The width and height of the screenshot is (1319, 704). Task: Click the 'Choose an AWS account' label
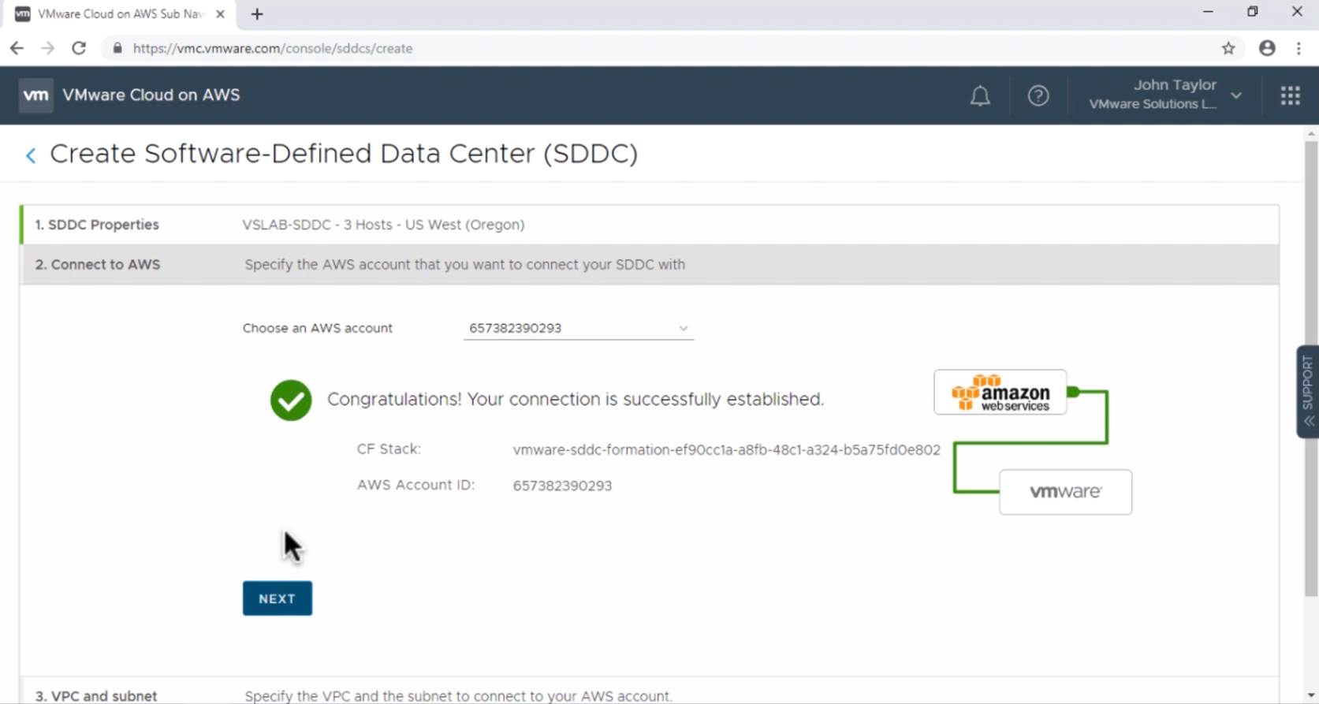317,328
